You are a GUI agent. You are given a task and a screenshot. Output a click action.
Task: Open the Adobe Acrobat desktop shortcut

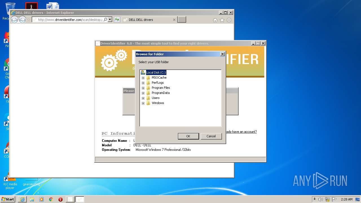coord(31,6)
